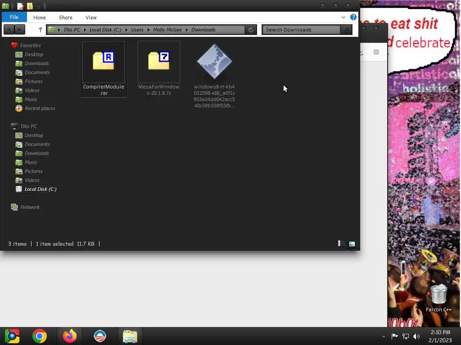Expand arrow after Molly McGee breadcrumb

187,30
